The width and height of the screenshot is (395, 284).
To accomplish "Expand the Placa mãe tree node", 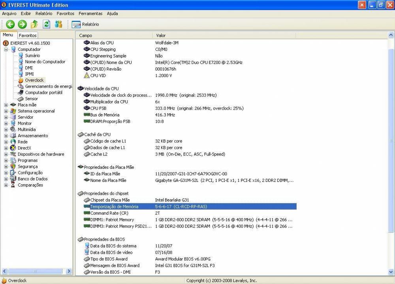I will click(x=6, y=105).
